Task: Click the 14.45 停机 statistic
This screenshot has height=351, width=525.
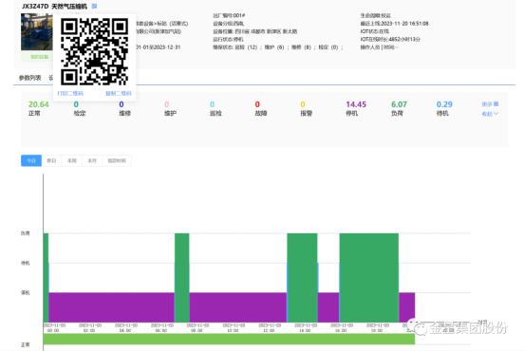Action: coord(356,109)
